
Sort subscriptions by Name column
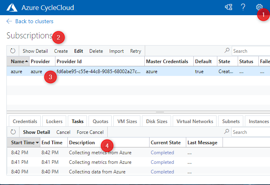click(x=18, y=62)
